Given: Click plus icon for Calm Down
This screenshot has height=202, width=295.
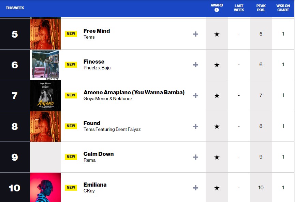Looking at the screenshot, I should click(x=195, y=157).
